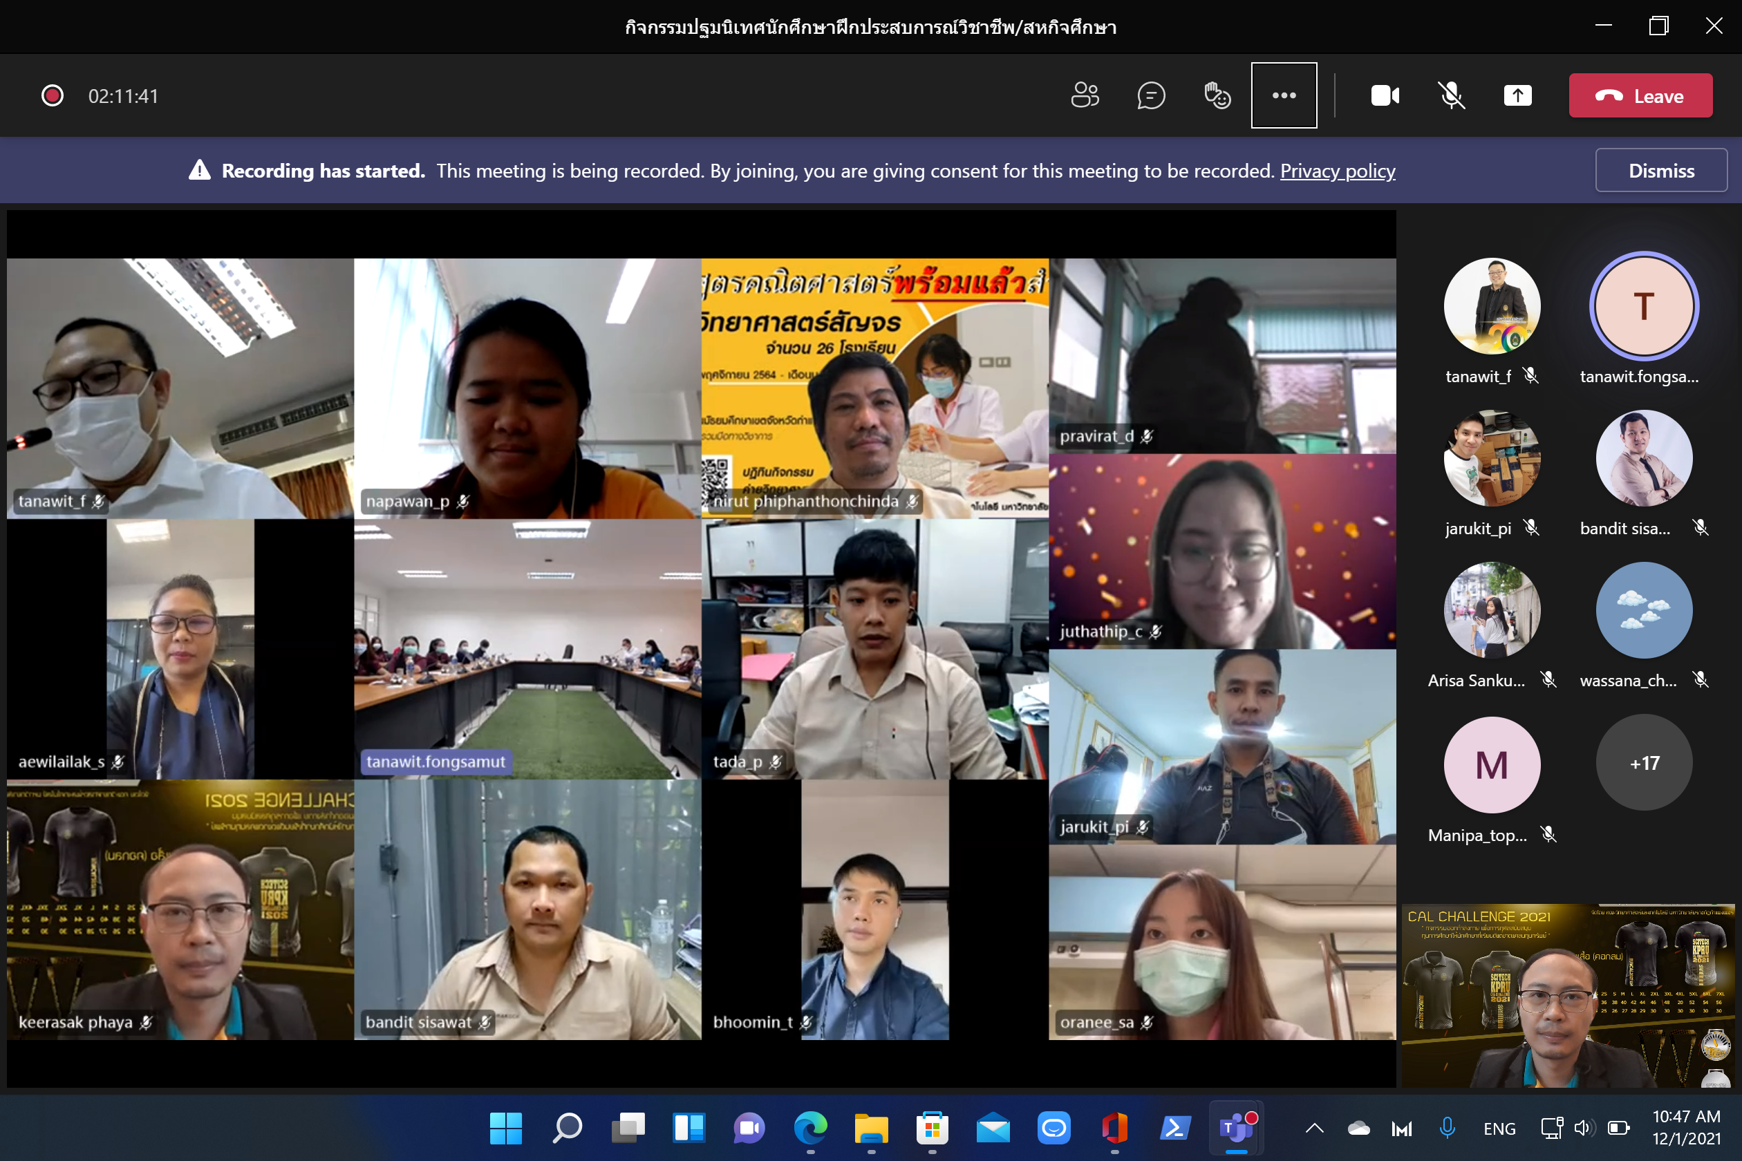Dismiss the recording notification banner
The height and width of the screenshot is (1161, 1742).
(x=1660, y=171)
